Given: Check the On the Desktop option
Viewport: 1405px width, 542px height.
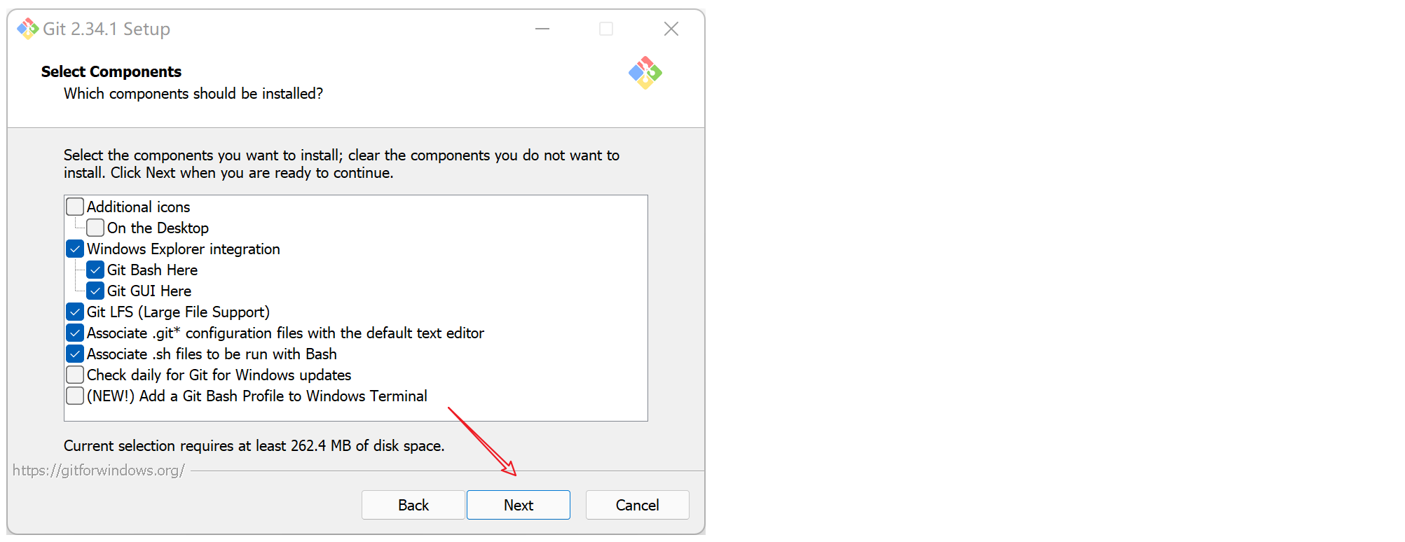Looking at the screenshot, I should [95, 228].
